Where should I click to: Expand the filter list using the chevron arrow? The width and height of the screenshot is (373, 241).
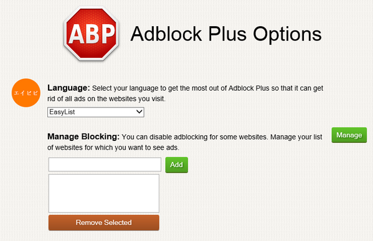tap(139, 112)
